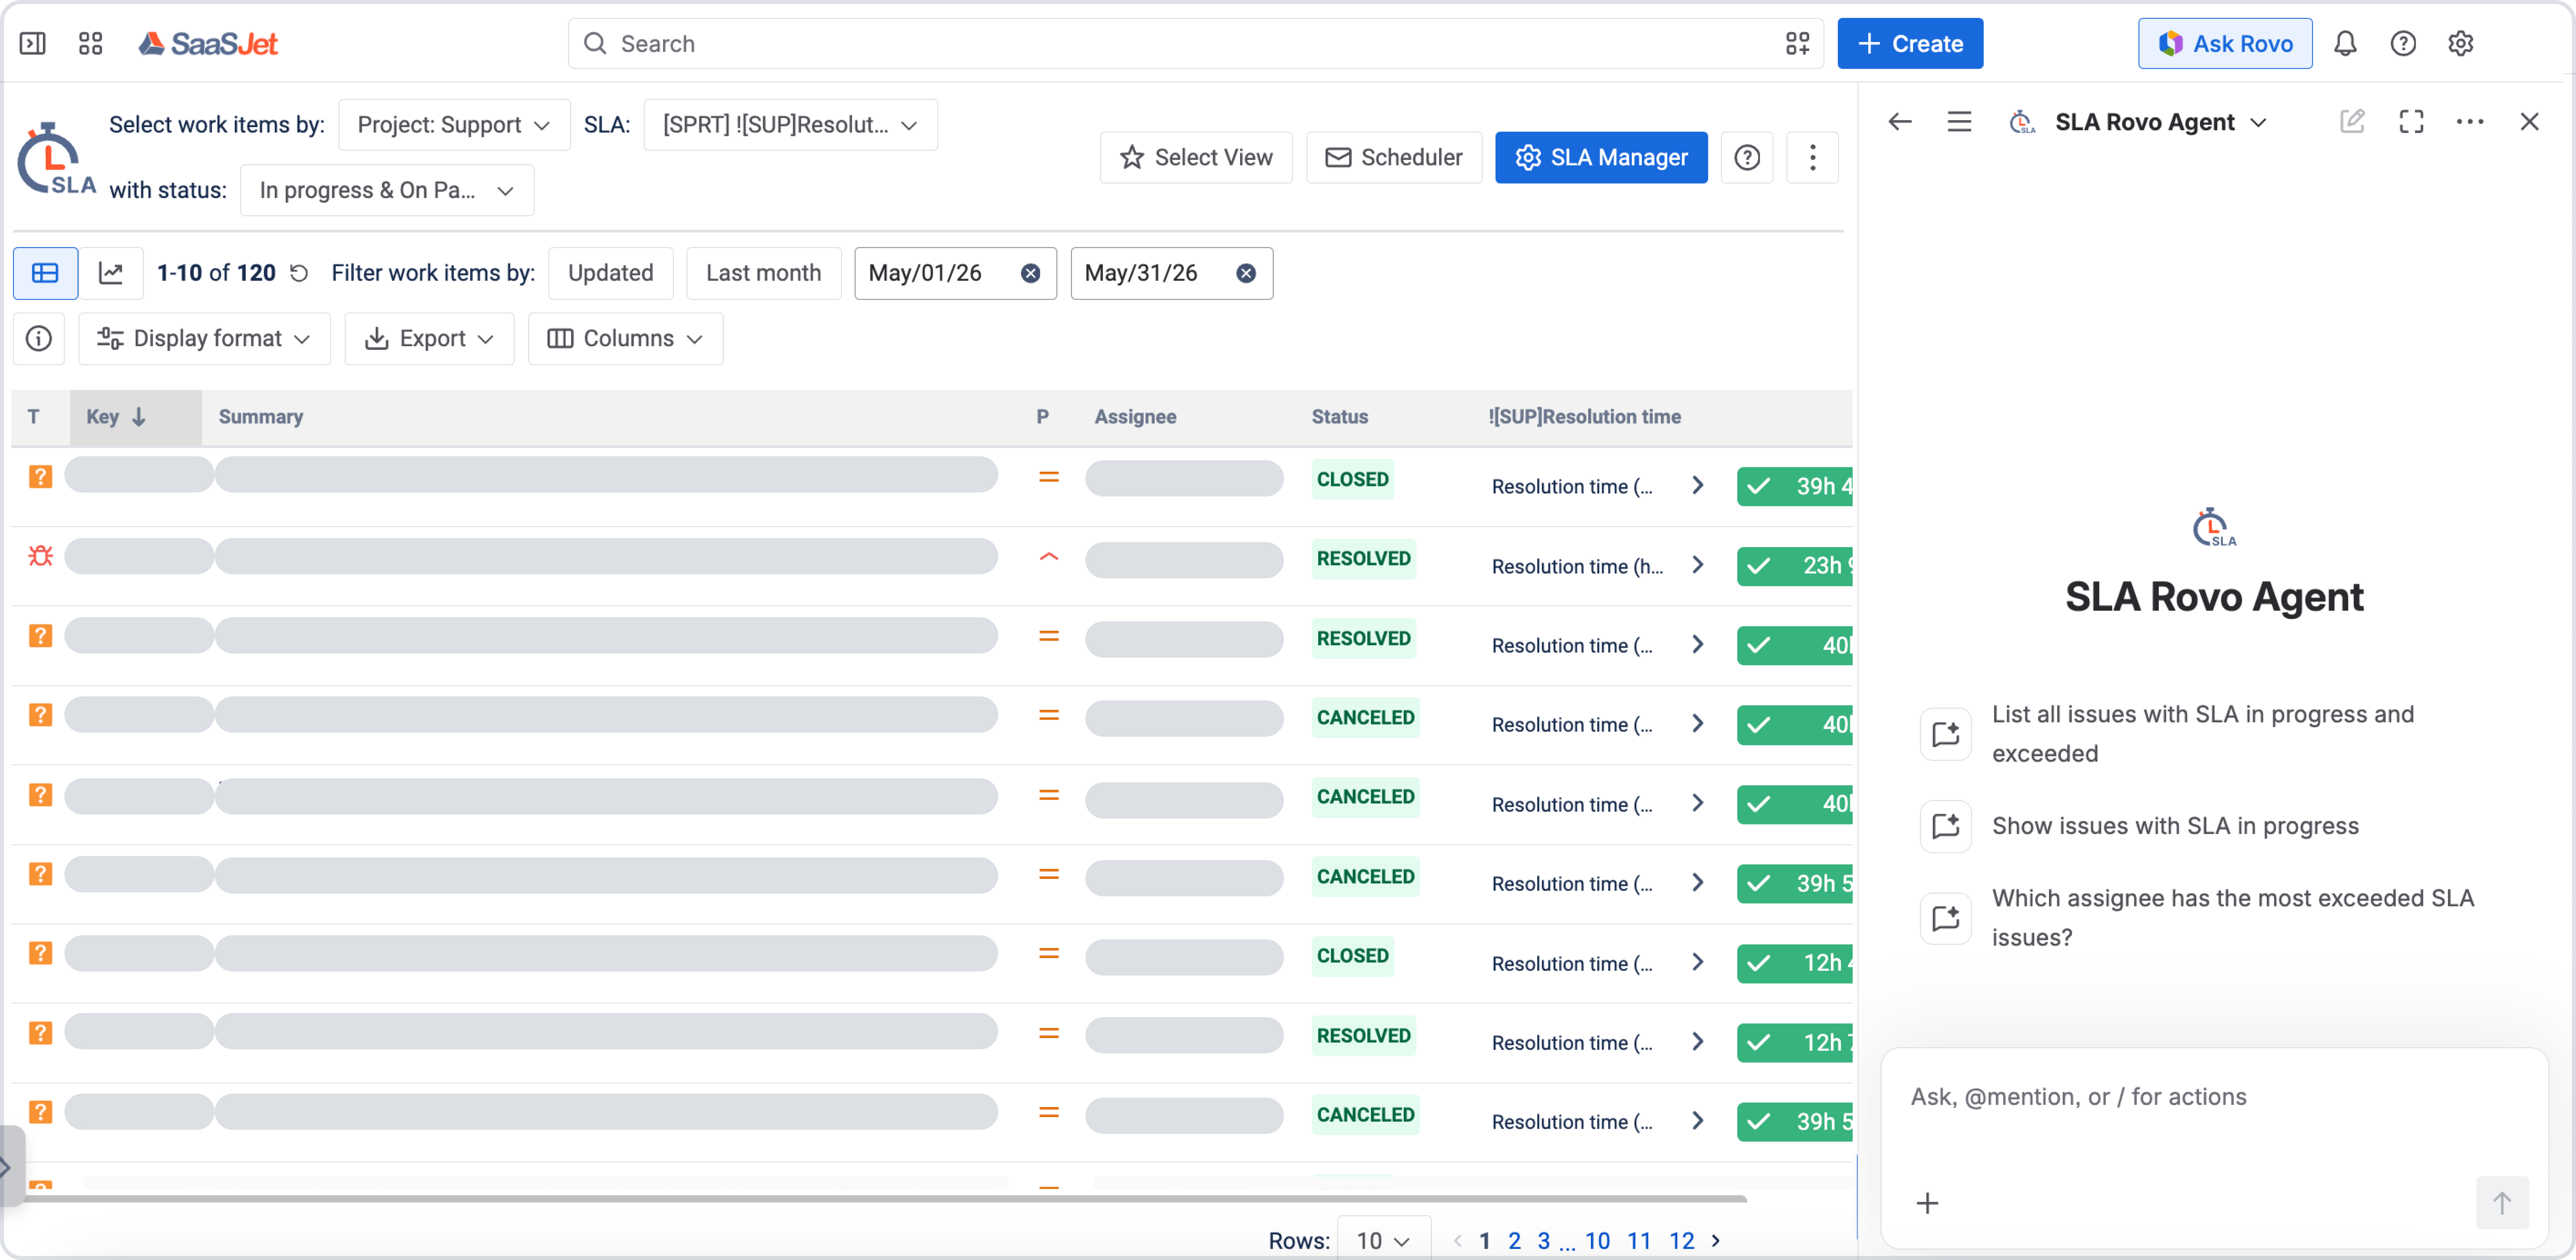
Task: Open the SLA Manager button
Action: [1601, 157]
